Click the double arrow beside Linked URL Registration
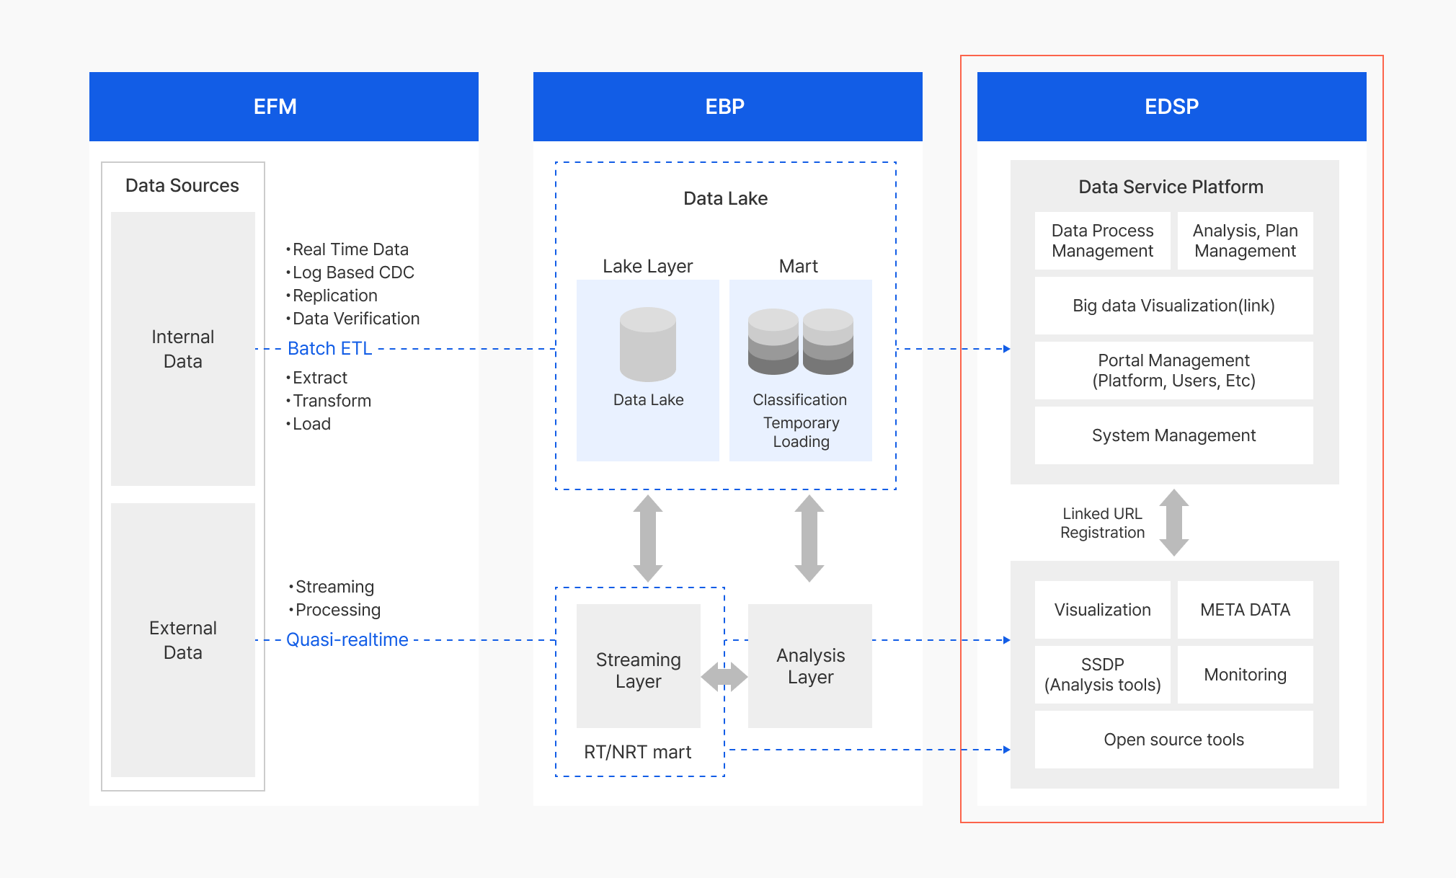Viewport: 1456px width, 878px height. click(x=1174, y=523)
